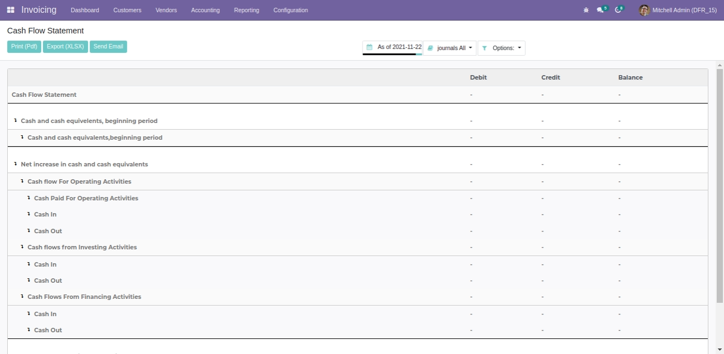Click the journals book icon
This screenshot has width=724, height=354.
(430, 48)
